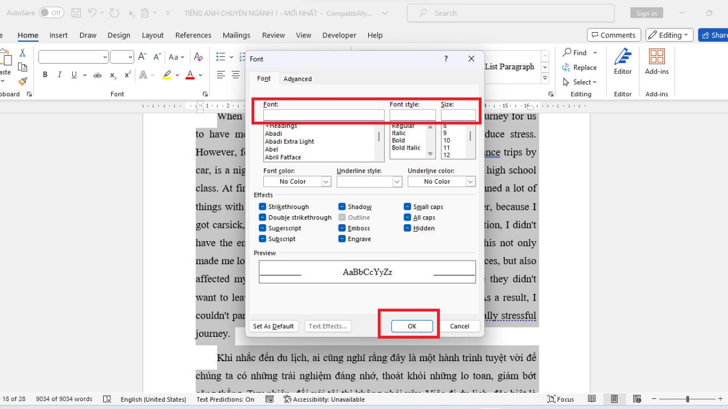Open the Font color dropdown in the dialog
Screen dimensions: 728x409
coord(326,181)
